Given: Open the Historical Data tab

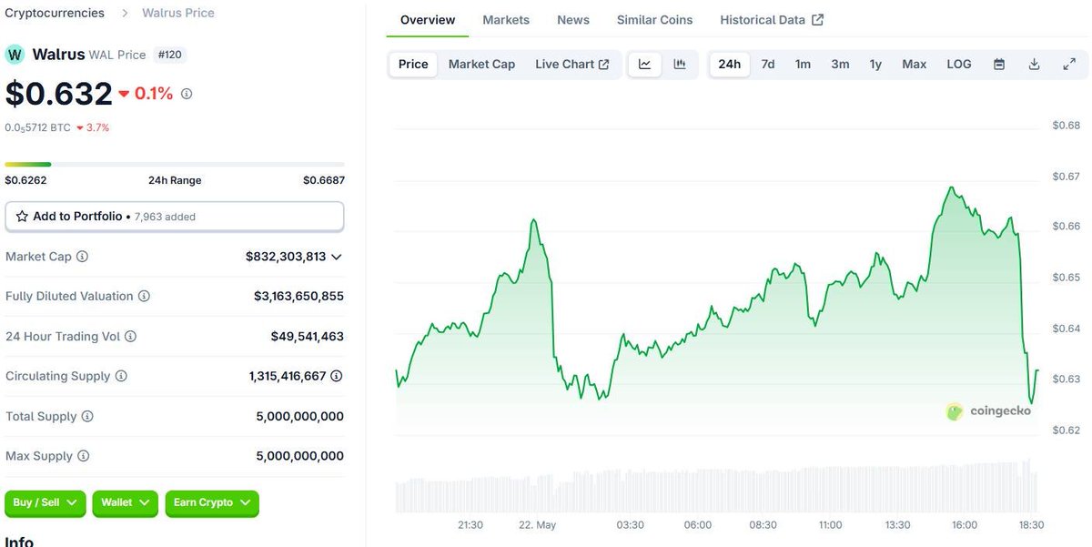Looking at the screenshot, I should pos(772,19).
